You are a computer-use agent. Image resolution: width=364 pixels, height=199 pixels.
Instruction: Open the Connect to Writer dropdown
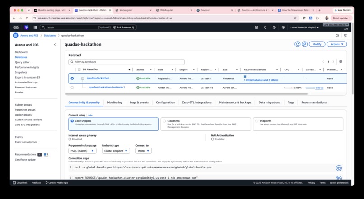[x=144, y=151]
